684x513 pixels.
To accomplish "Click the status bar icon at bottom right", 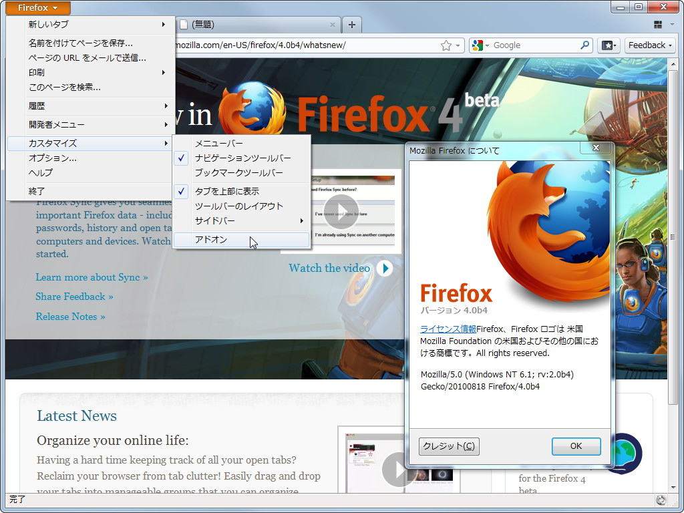I will click(x=661, y=499).
